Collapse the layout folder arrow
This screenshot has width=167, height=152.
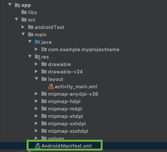[x=37, y=79]
